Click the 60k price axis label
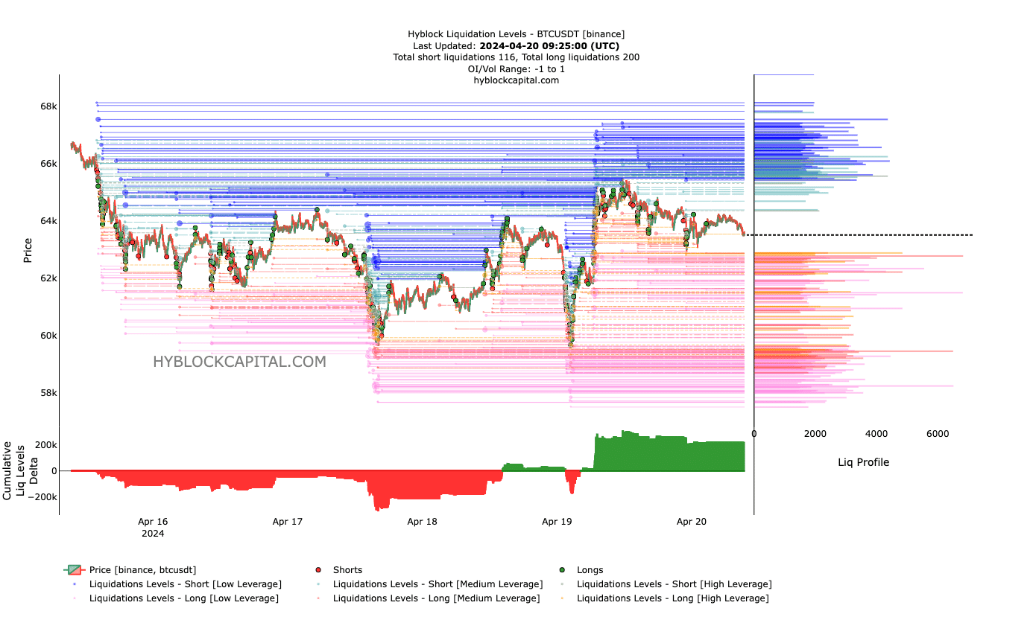The width and height of the screenshot is (1033, 617). [48, 336]
